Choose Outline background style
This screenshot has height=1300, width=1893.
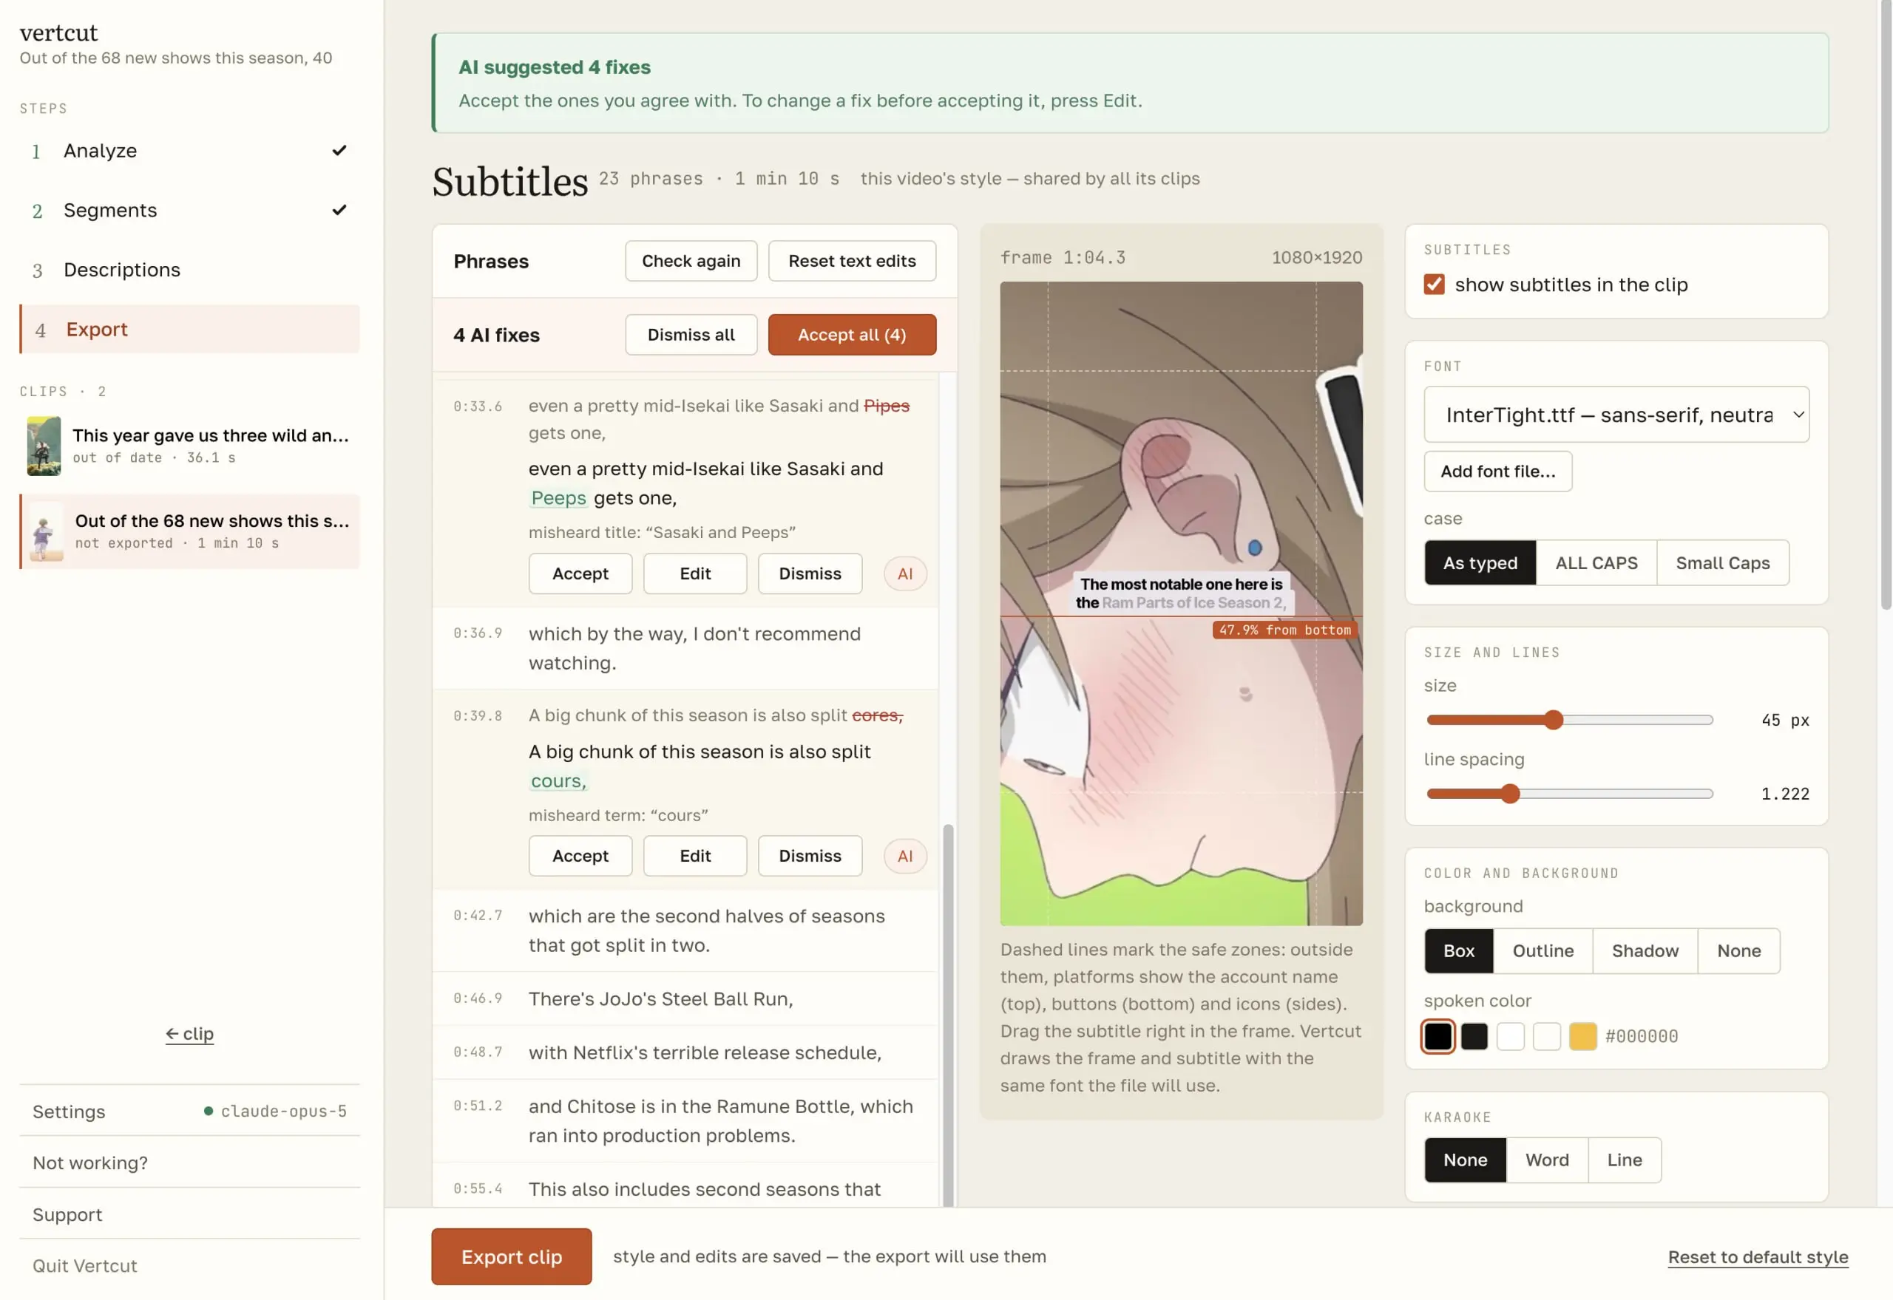pyautogui.click(x=1542, y=950)
